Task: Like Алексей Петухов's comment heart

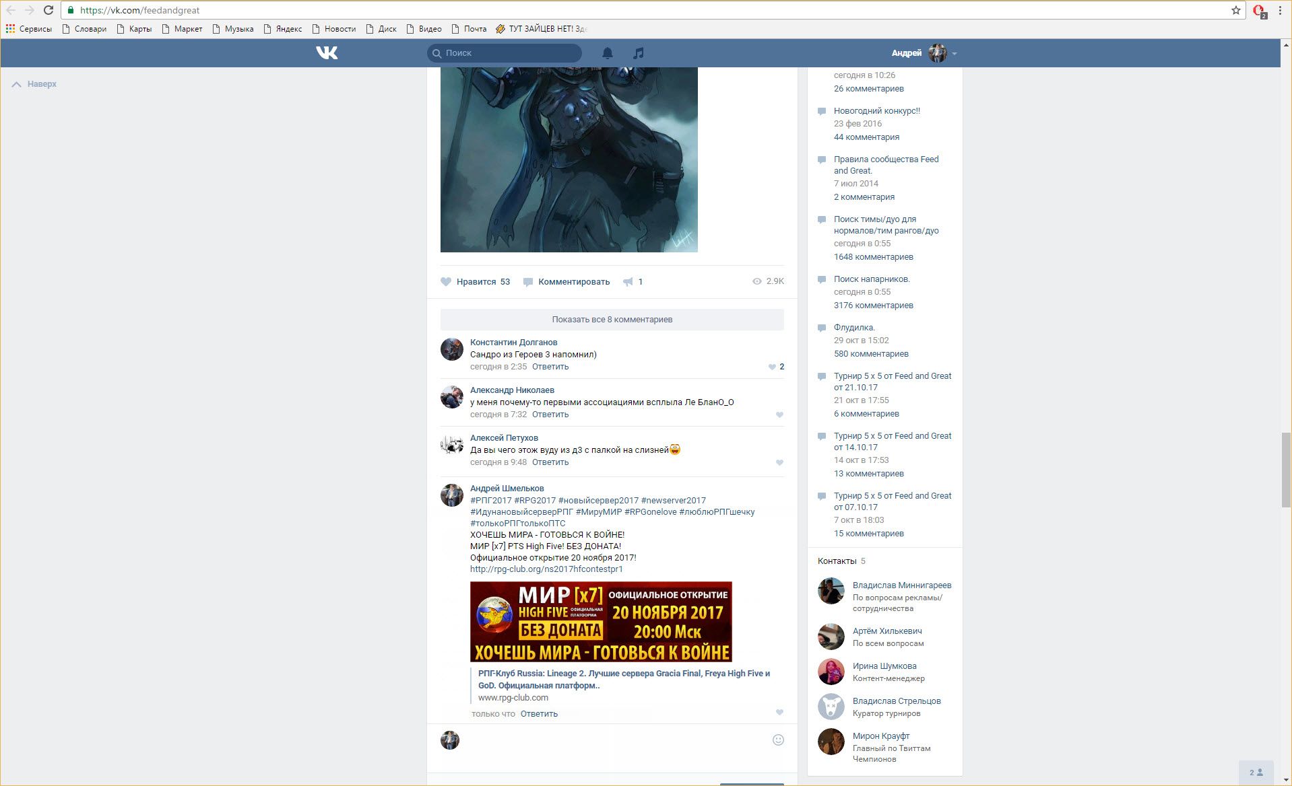Action: click(x=779, y=462)
